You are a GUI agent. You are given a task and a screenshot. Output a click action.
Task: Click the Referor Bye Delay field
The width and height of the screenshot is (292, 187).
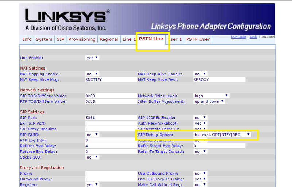click(x=111, y=146)
